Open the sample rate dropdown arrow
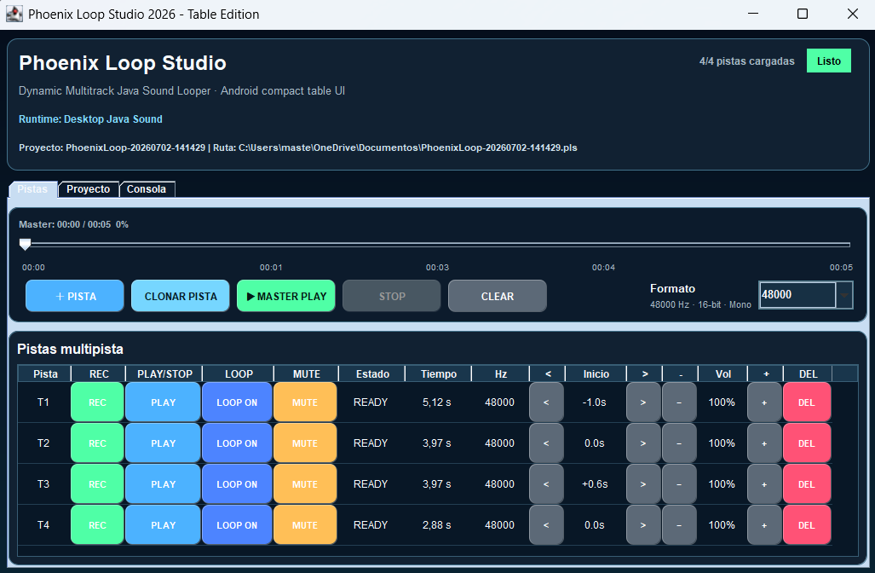The height and width of the screenshot is (573, 875). [844, 295]
